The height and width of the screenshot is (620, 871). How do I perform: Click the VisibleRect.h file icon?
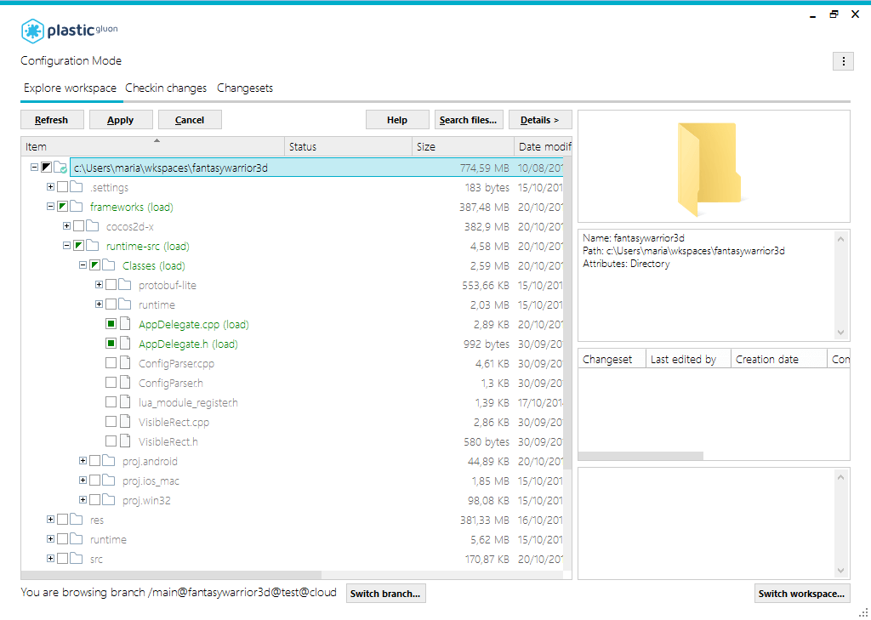pyautogui.click(x=125, y=441)
